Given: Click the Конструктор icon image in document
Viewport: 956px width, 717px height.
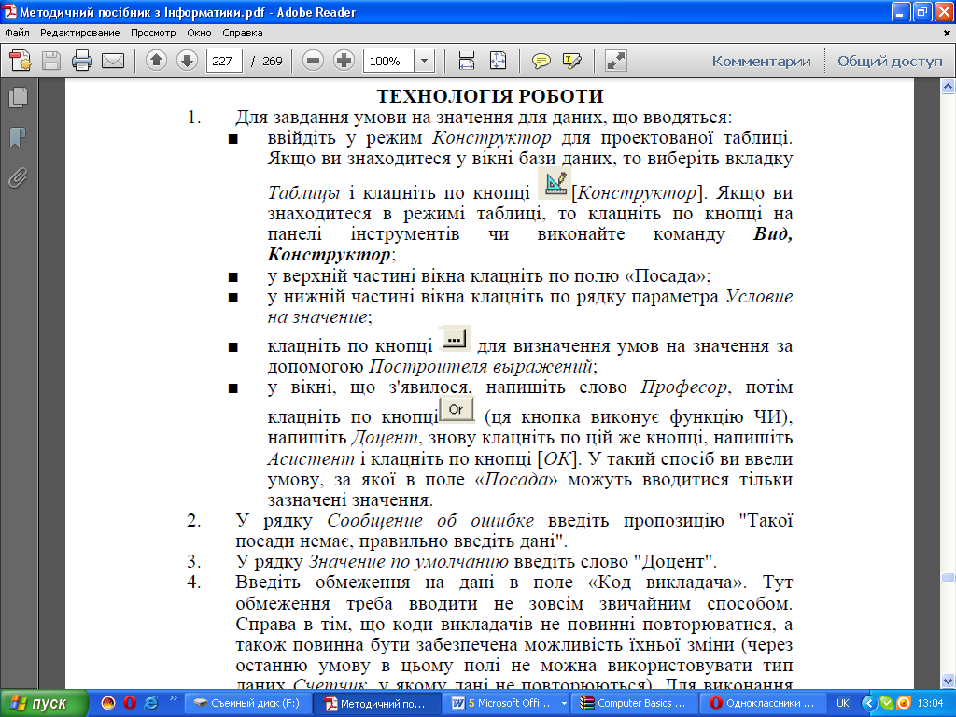Looking at the screenshot, I should point(555,182).
